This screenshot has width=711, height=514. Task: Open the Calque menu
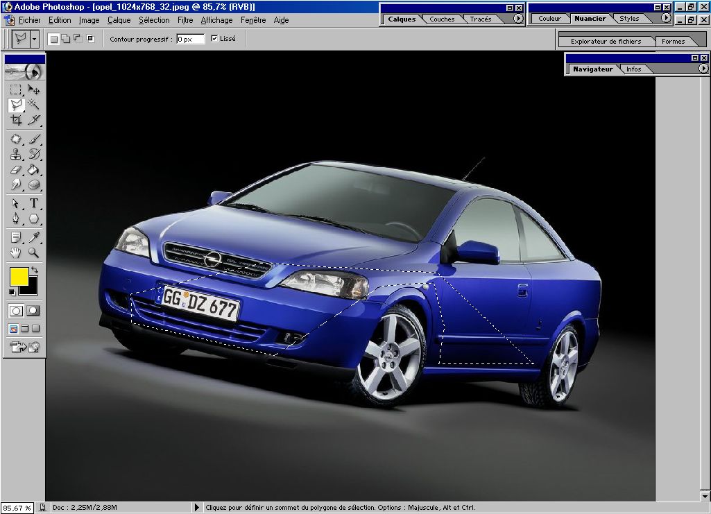tap(119, 20)
